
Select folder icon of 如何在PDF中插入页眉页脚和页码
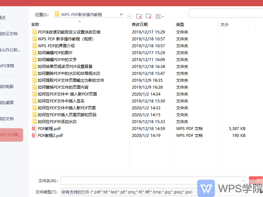(x=35, y=115)
